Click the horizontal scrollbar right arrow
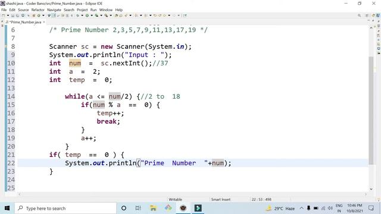 click(366, 194)
